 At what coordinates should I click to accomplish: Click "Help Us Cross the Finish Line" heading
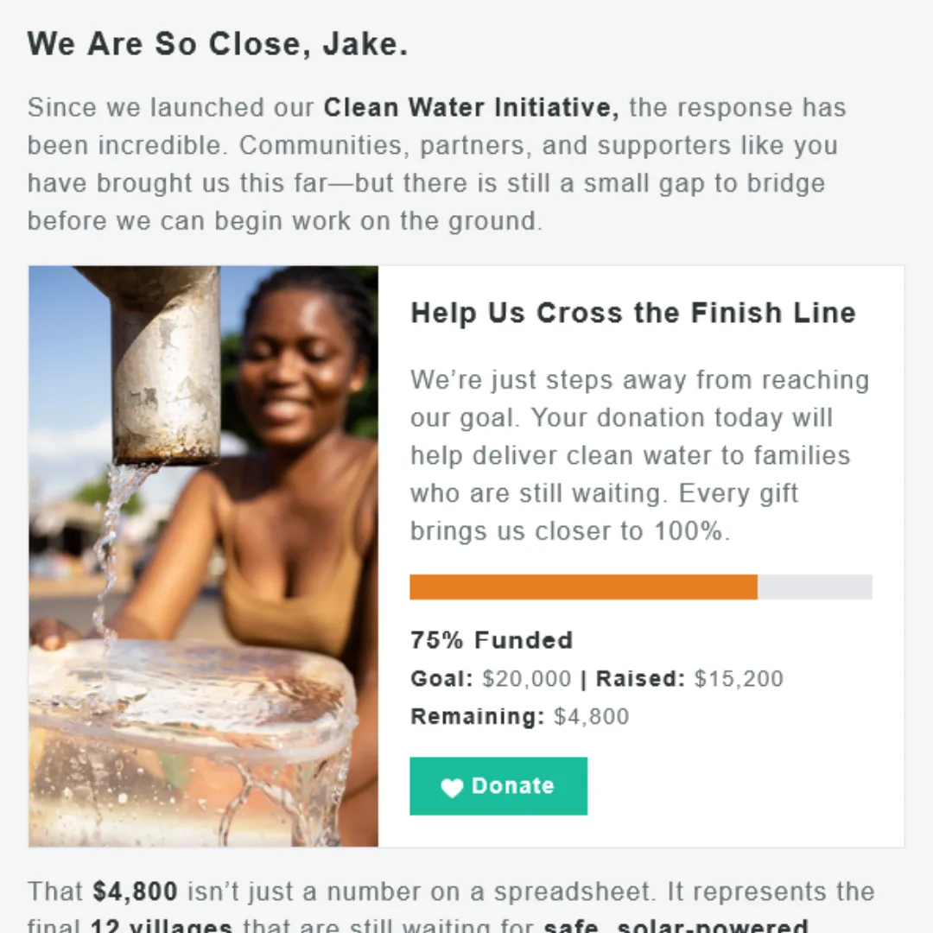pyautogui.click(x=632, y=313)
